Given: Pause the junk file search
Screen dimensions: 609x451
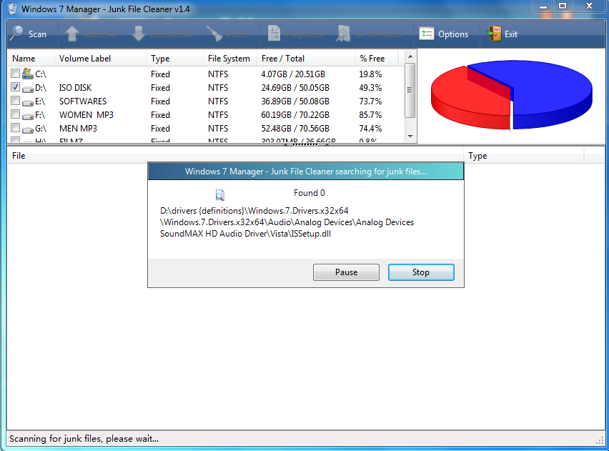Looking at the screenshot, I should (x=346, y=272).
